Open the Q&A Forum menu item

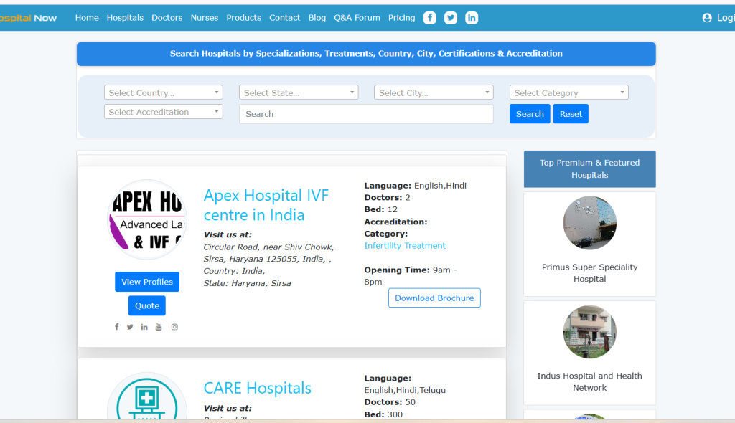(x=357, y=18)
